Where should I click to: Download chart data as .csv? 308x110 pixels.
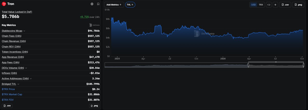point(285,5)
